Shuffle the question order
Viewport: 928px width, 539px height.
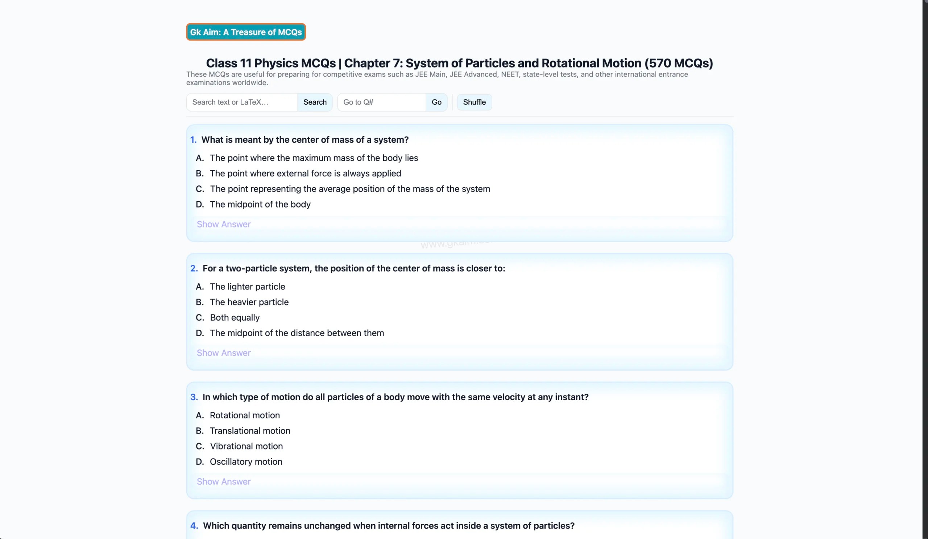click(x=474, y=102)
